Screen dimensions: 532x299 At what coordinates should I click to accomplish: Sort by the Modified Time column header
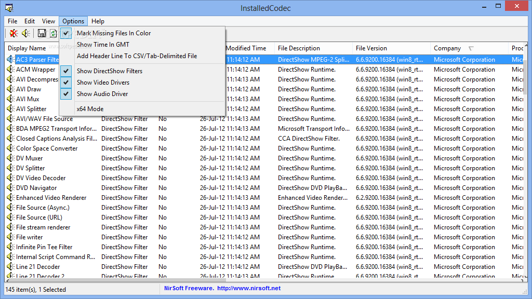pos(246,48)
